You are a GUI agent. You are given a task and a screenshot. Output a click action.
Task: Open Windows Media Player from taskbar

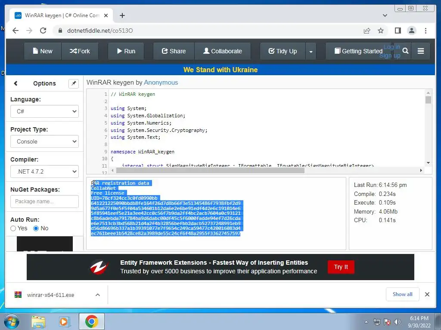[64, 321]
